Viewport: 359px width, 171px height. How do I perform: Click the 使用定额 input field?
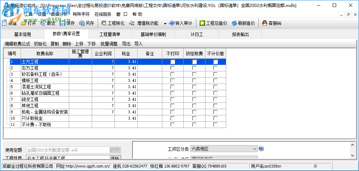(x=68, y=150)
